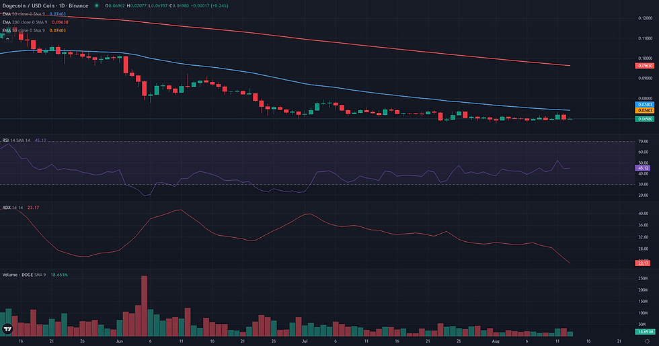Image resolution: width=659 pixels, height=346 pixels.
Task: Click the Aug label on time axis
Action: point(496,341)
